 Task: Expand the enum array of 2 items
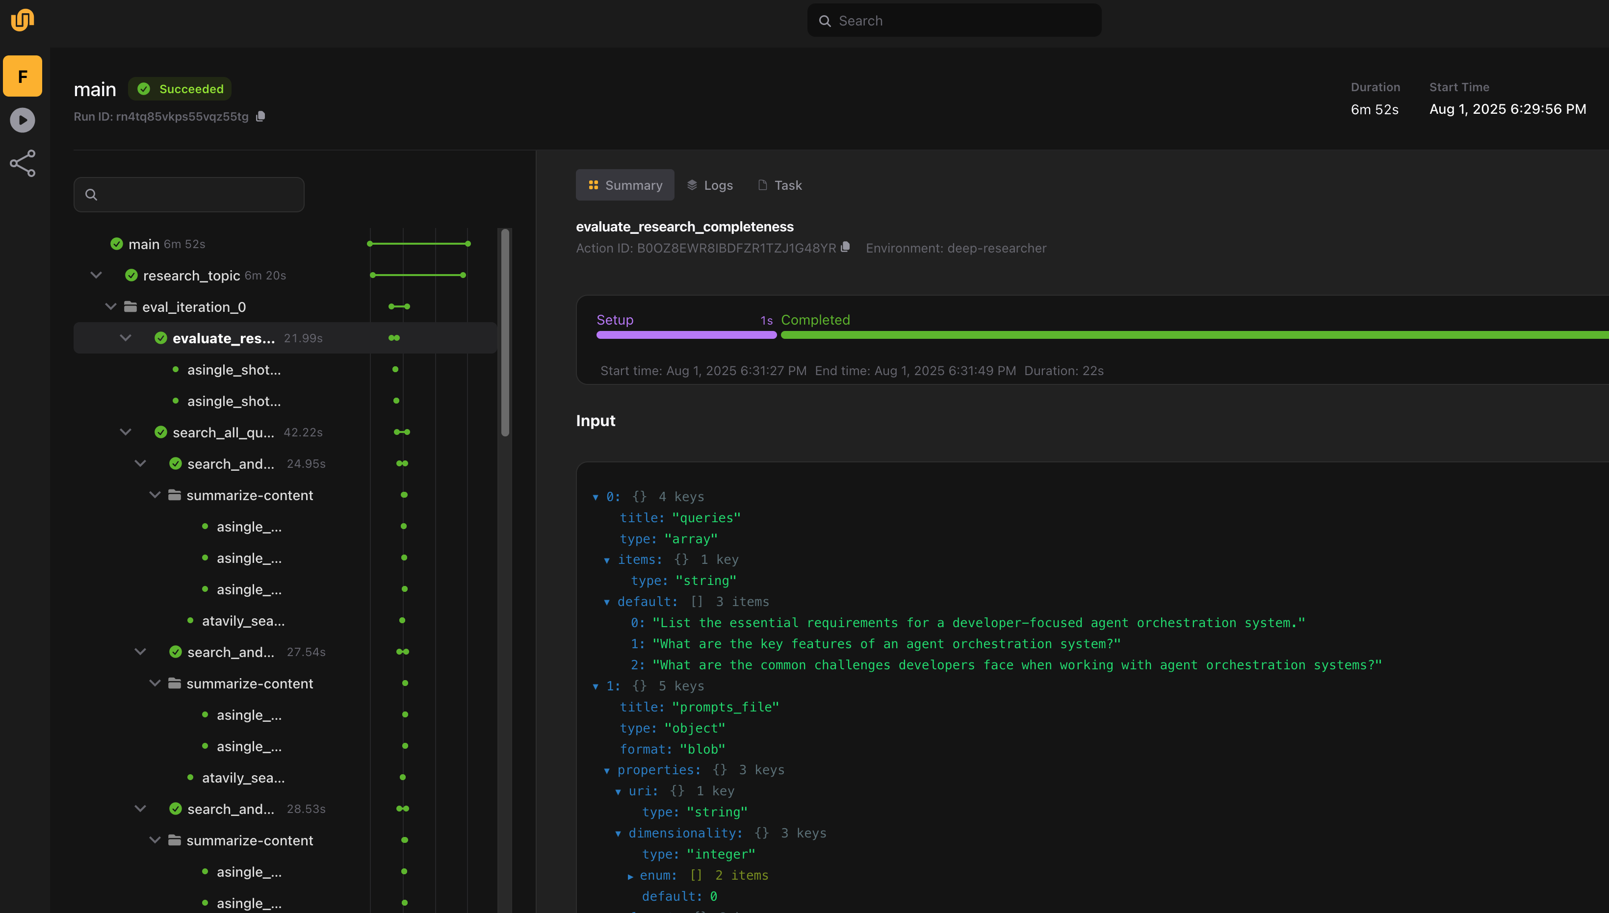click(630, 876)
